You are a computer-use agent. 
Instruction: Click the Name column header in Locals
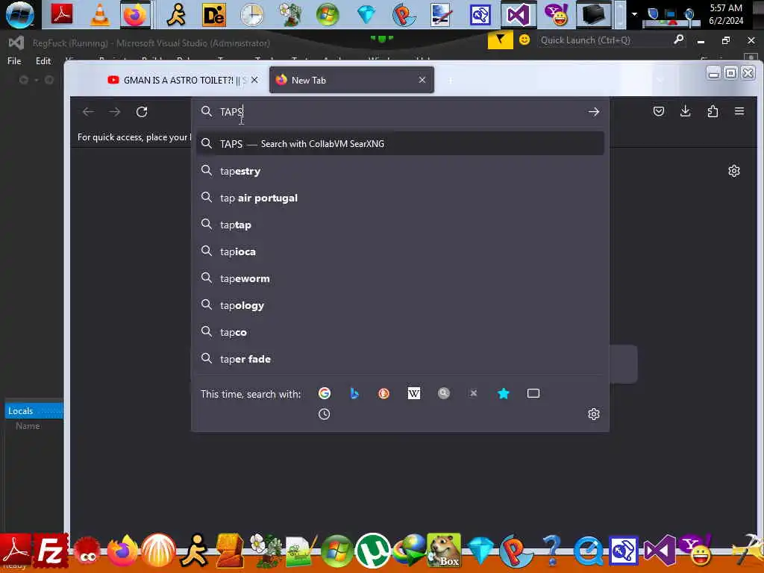(x=28, y=426)
